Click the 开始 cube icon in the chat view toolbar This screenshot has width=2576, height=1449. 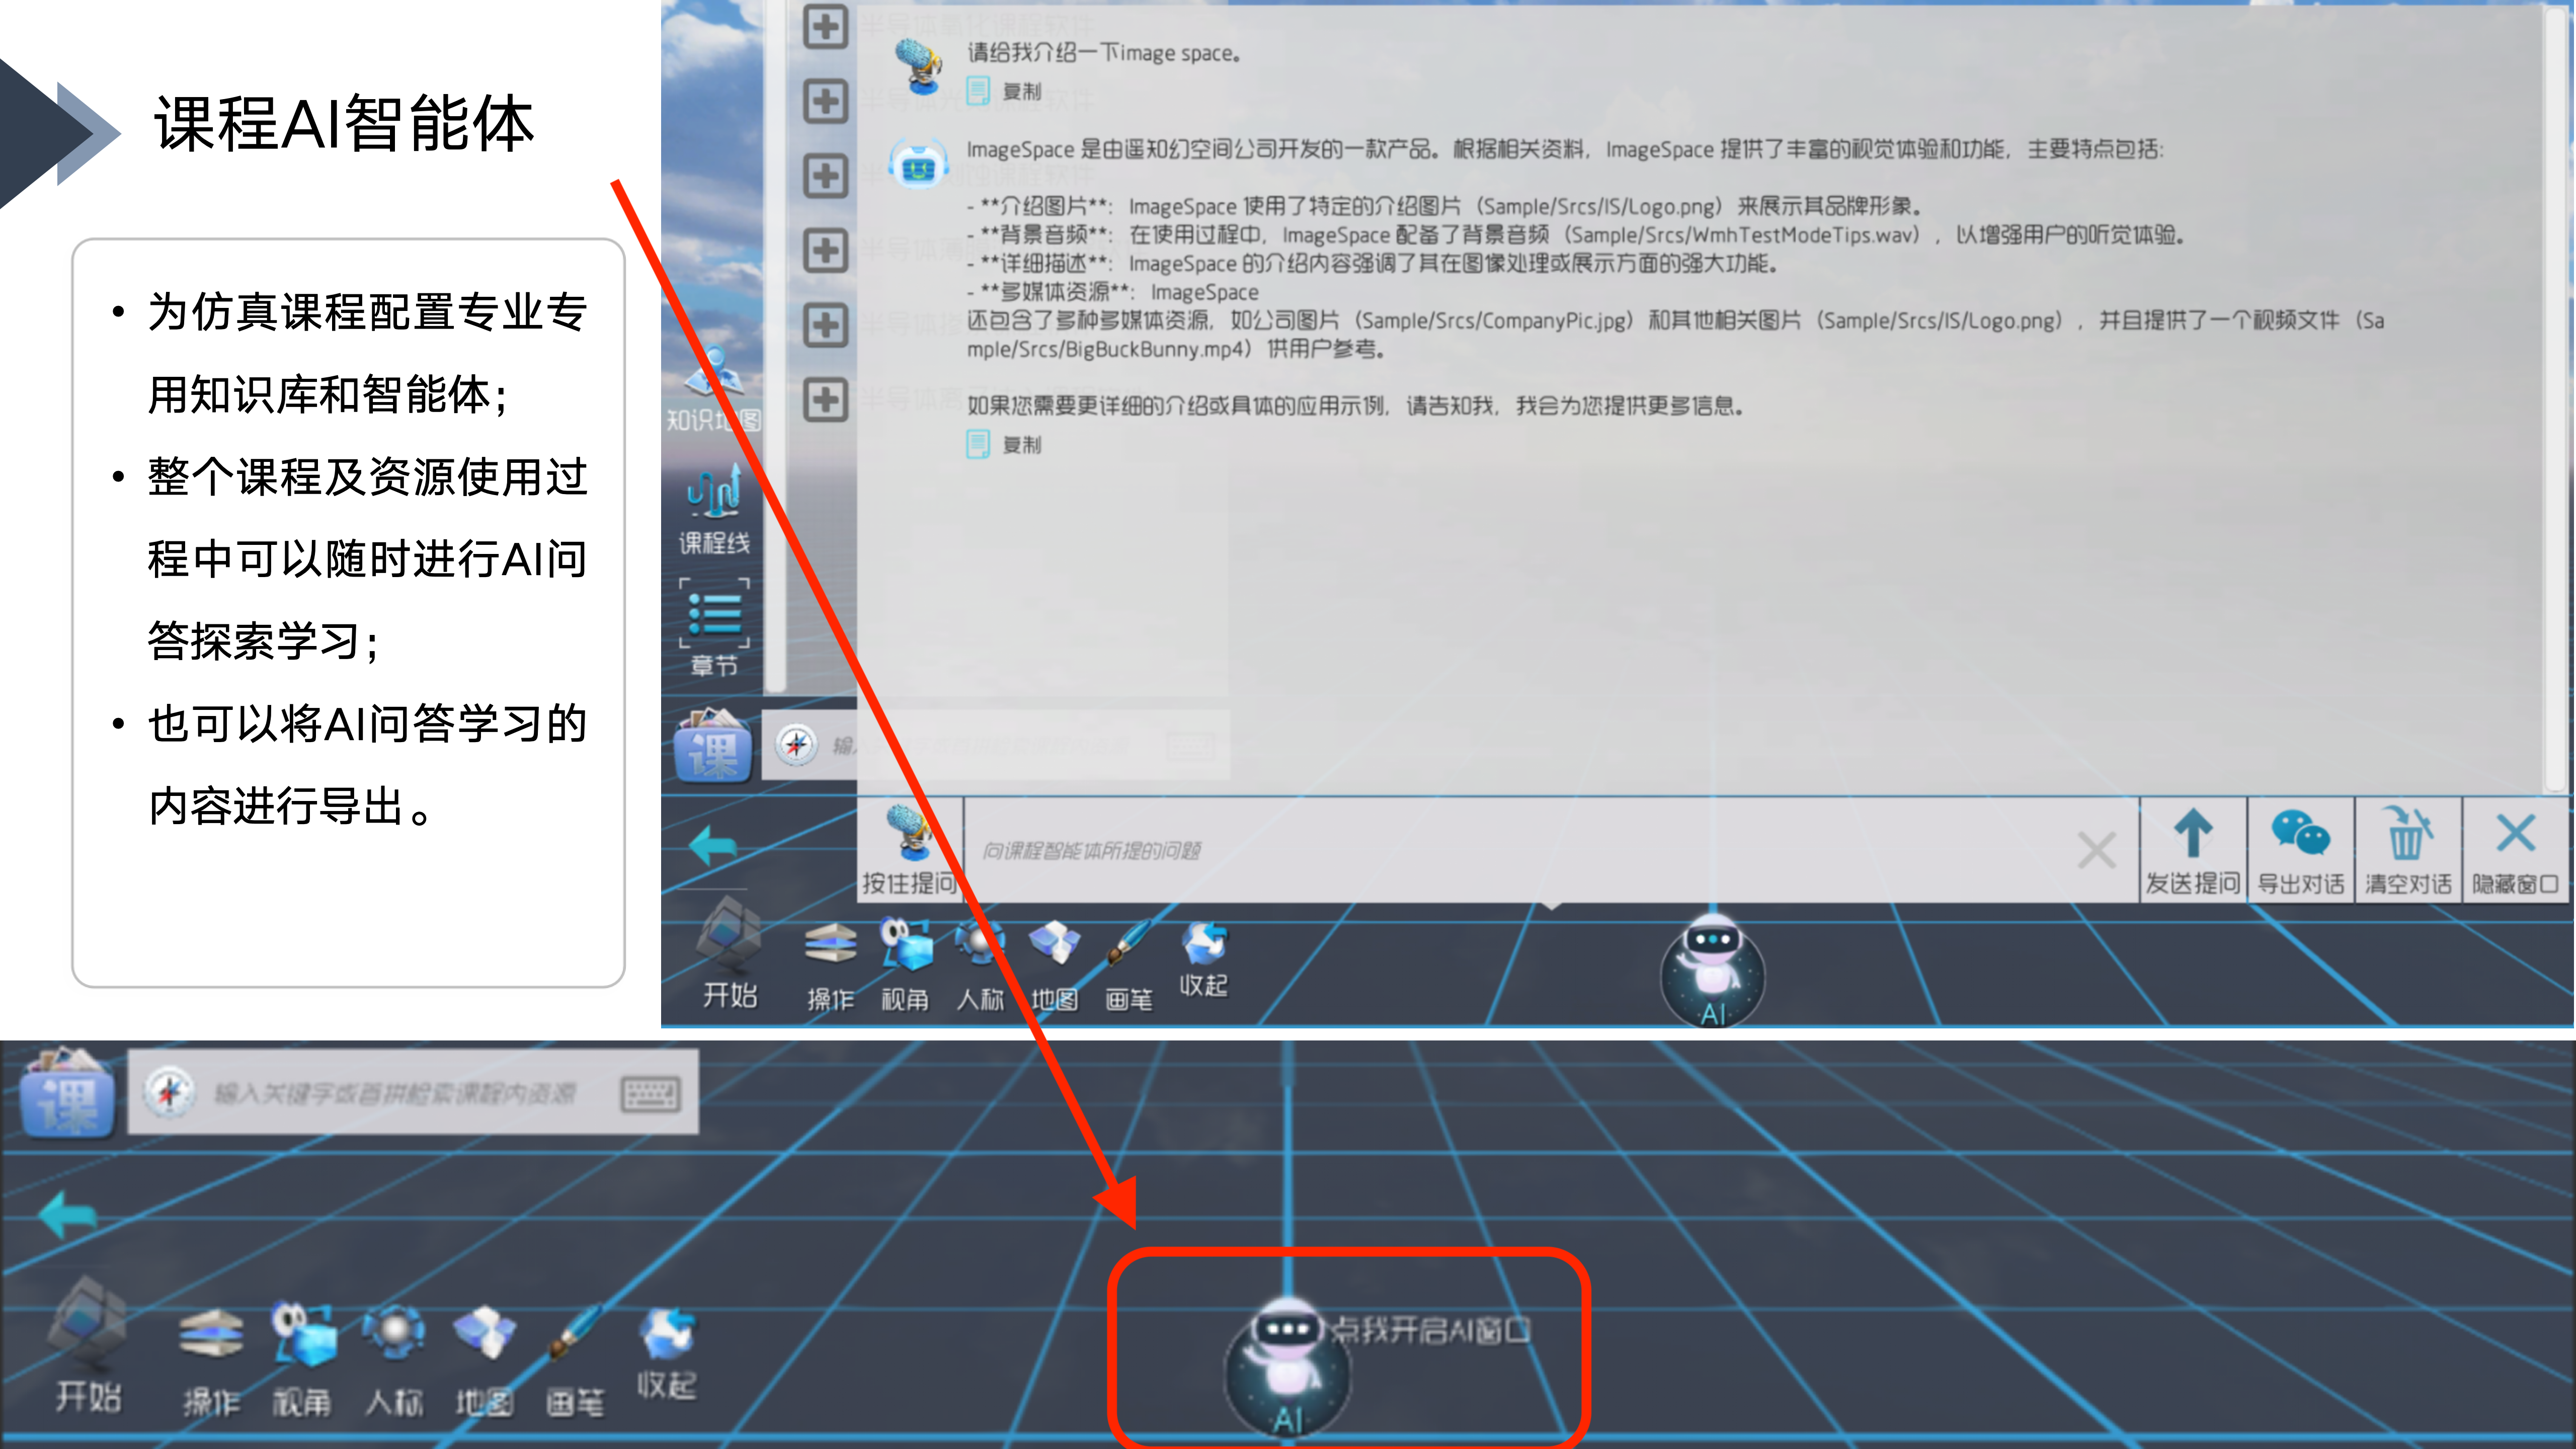click(730, 952)
